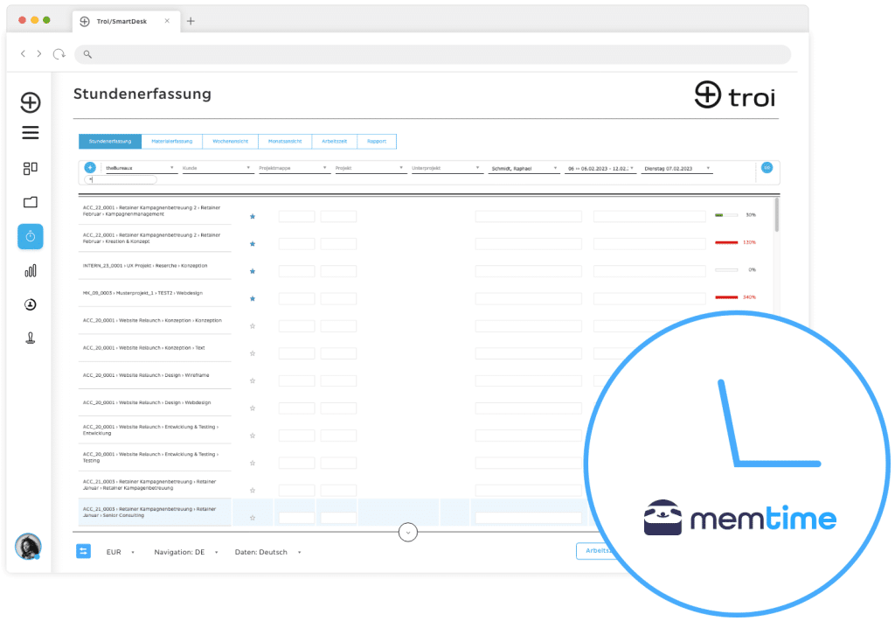Open the Schmidt, Raphael employee dropdown

click(x=524, y=169)
